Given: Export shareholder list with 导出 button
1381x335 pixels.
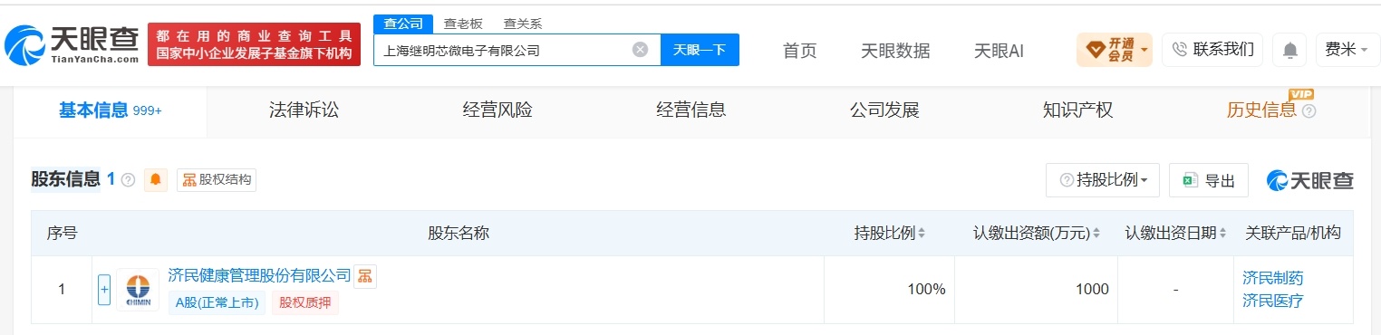Looking at the screenshot, I should [x=1209, y=180].
